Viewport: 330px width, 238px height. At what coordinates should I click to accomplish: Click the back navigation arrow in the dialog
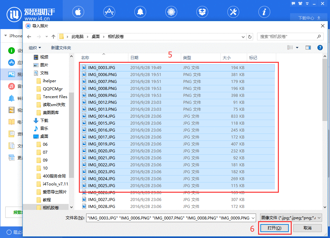click(x=29, y=37)
